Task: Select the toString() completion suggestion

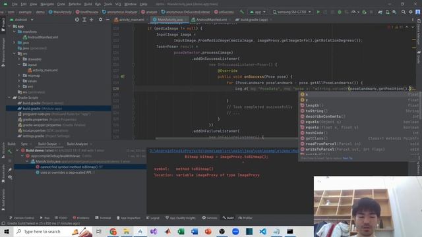Action: (x=359, y=111)
